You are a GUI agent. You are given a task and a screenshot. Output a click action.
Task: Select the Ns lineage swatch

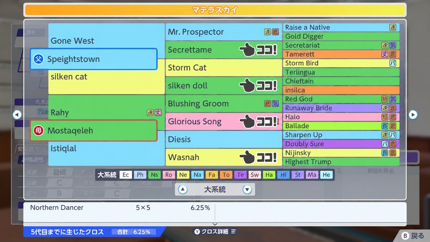(154, 175)
